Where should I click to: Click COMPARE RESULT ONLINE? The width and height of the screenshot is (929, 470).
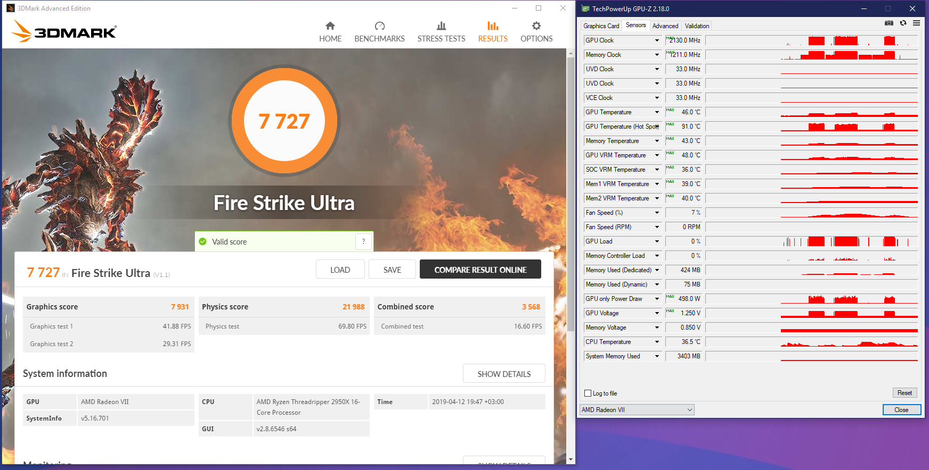[480, 270]
